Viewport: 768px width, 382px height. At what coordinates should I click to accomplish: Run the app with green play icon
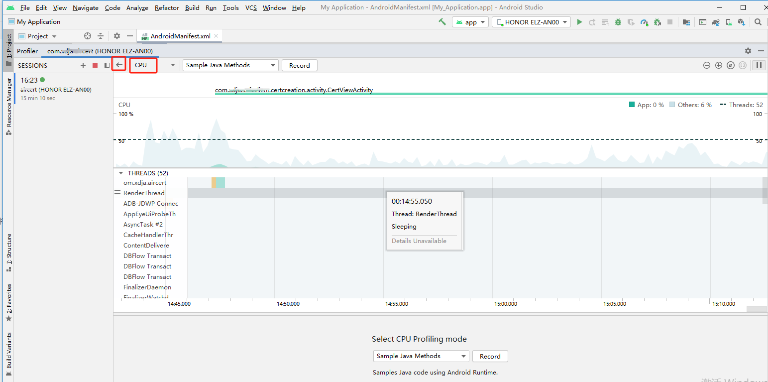coord(579,22)
